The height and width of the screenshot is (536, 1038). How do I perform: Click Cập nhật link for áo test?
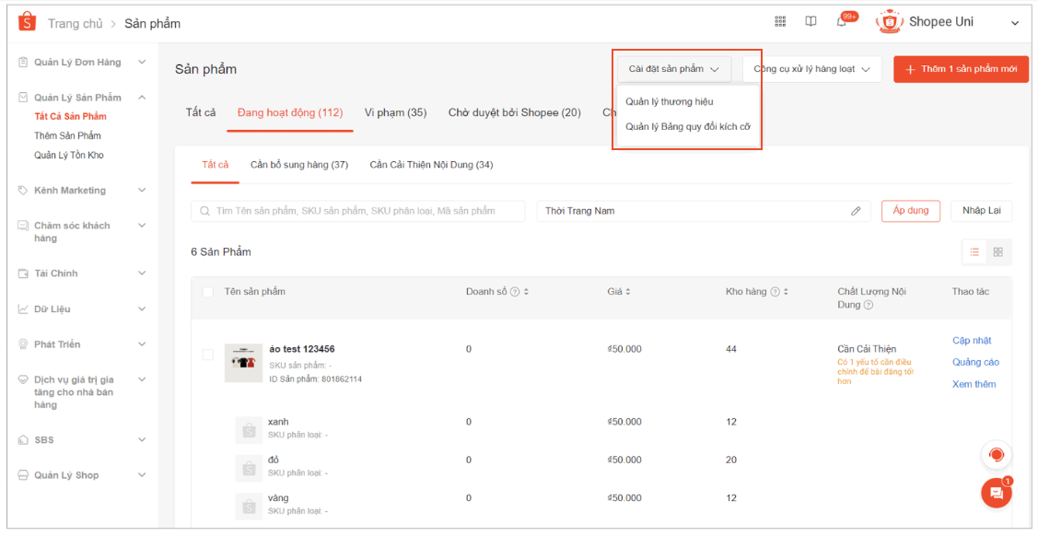[972, 341]
